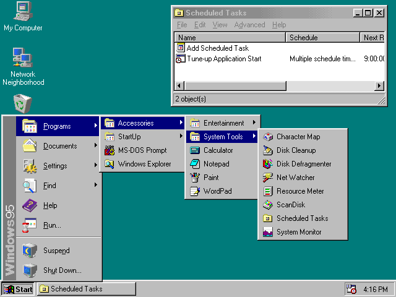Click the Suspend moon monitor icon
Viewport: 396px width, 297px height.
click(x=30, y=250)
